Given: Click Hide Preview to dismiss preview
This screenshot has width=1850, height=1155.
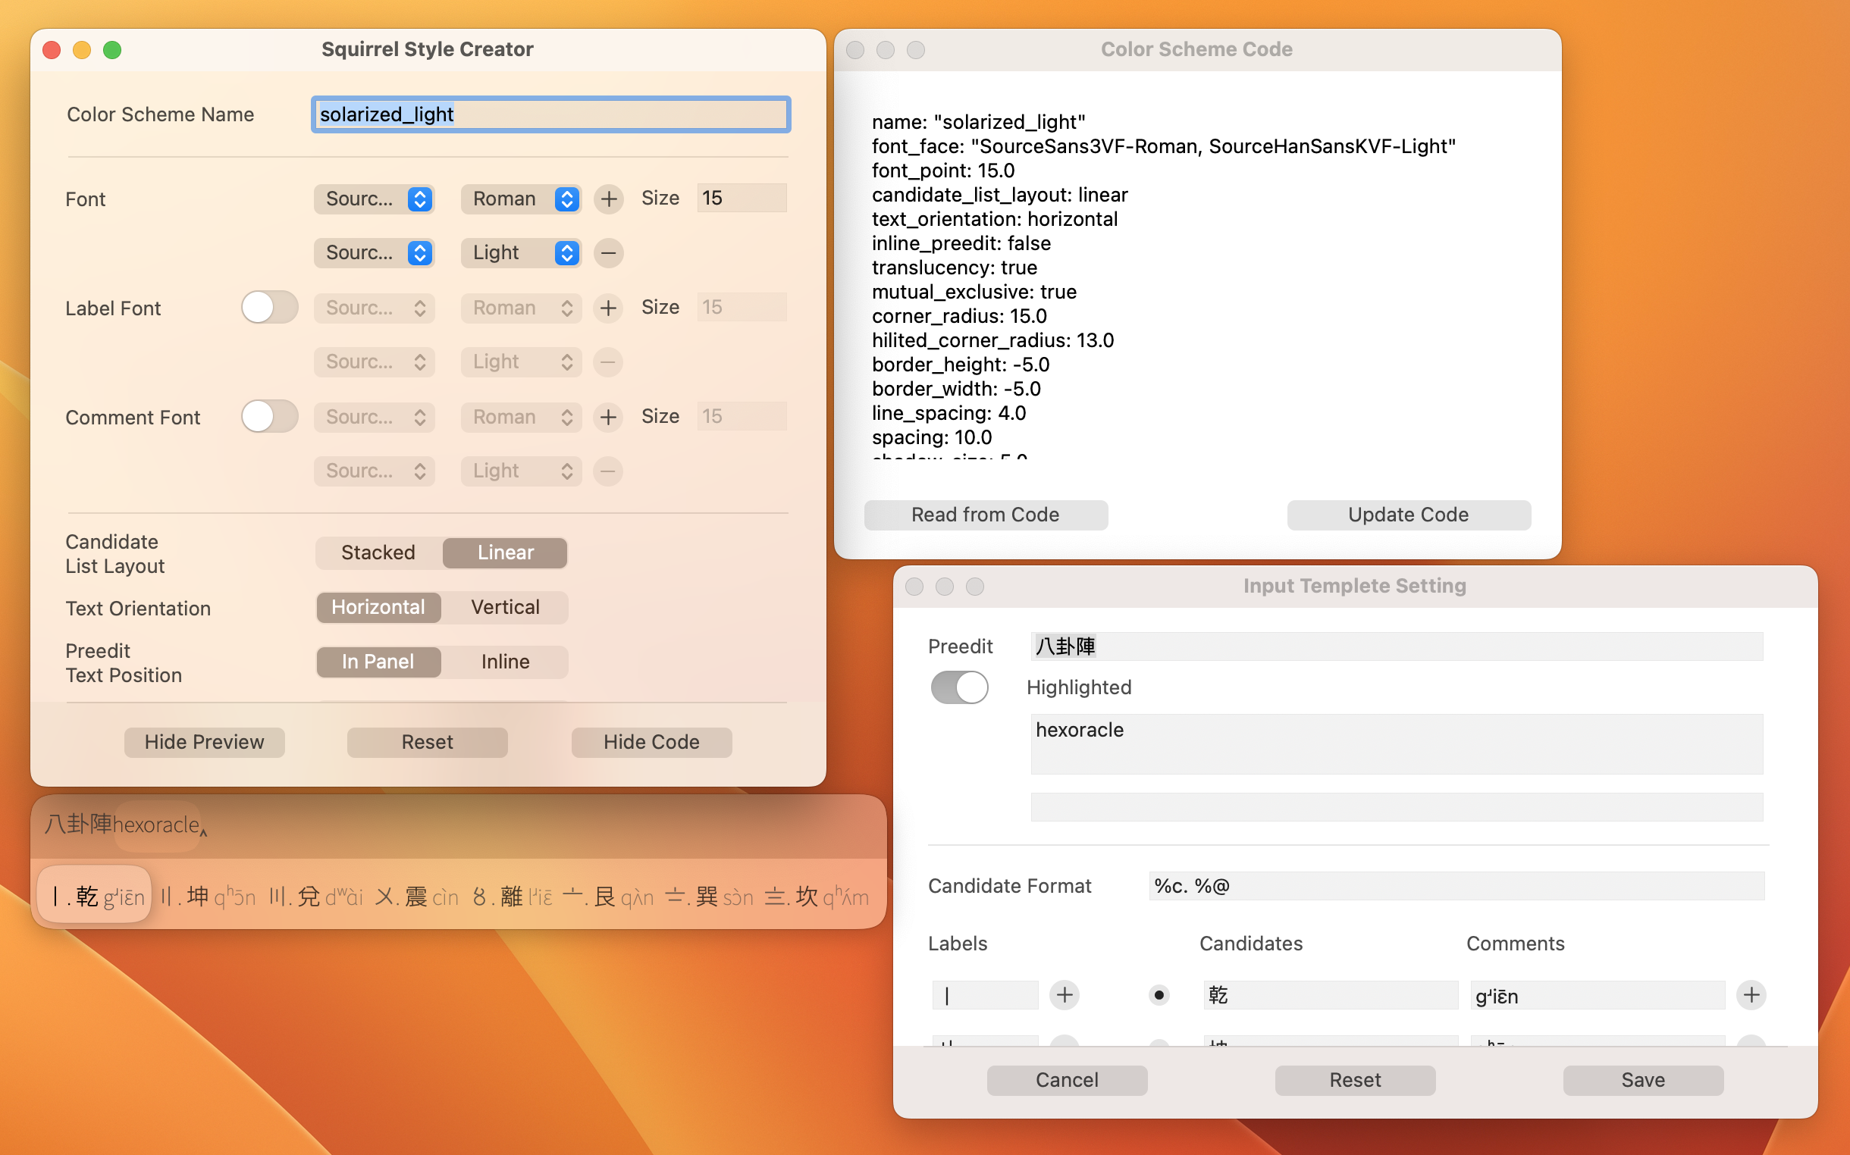Looking at the screenshot, I should coord(205,741).
